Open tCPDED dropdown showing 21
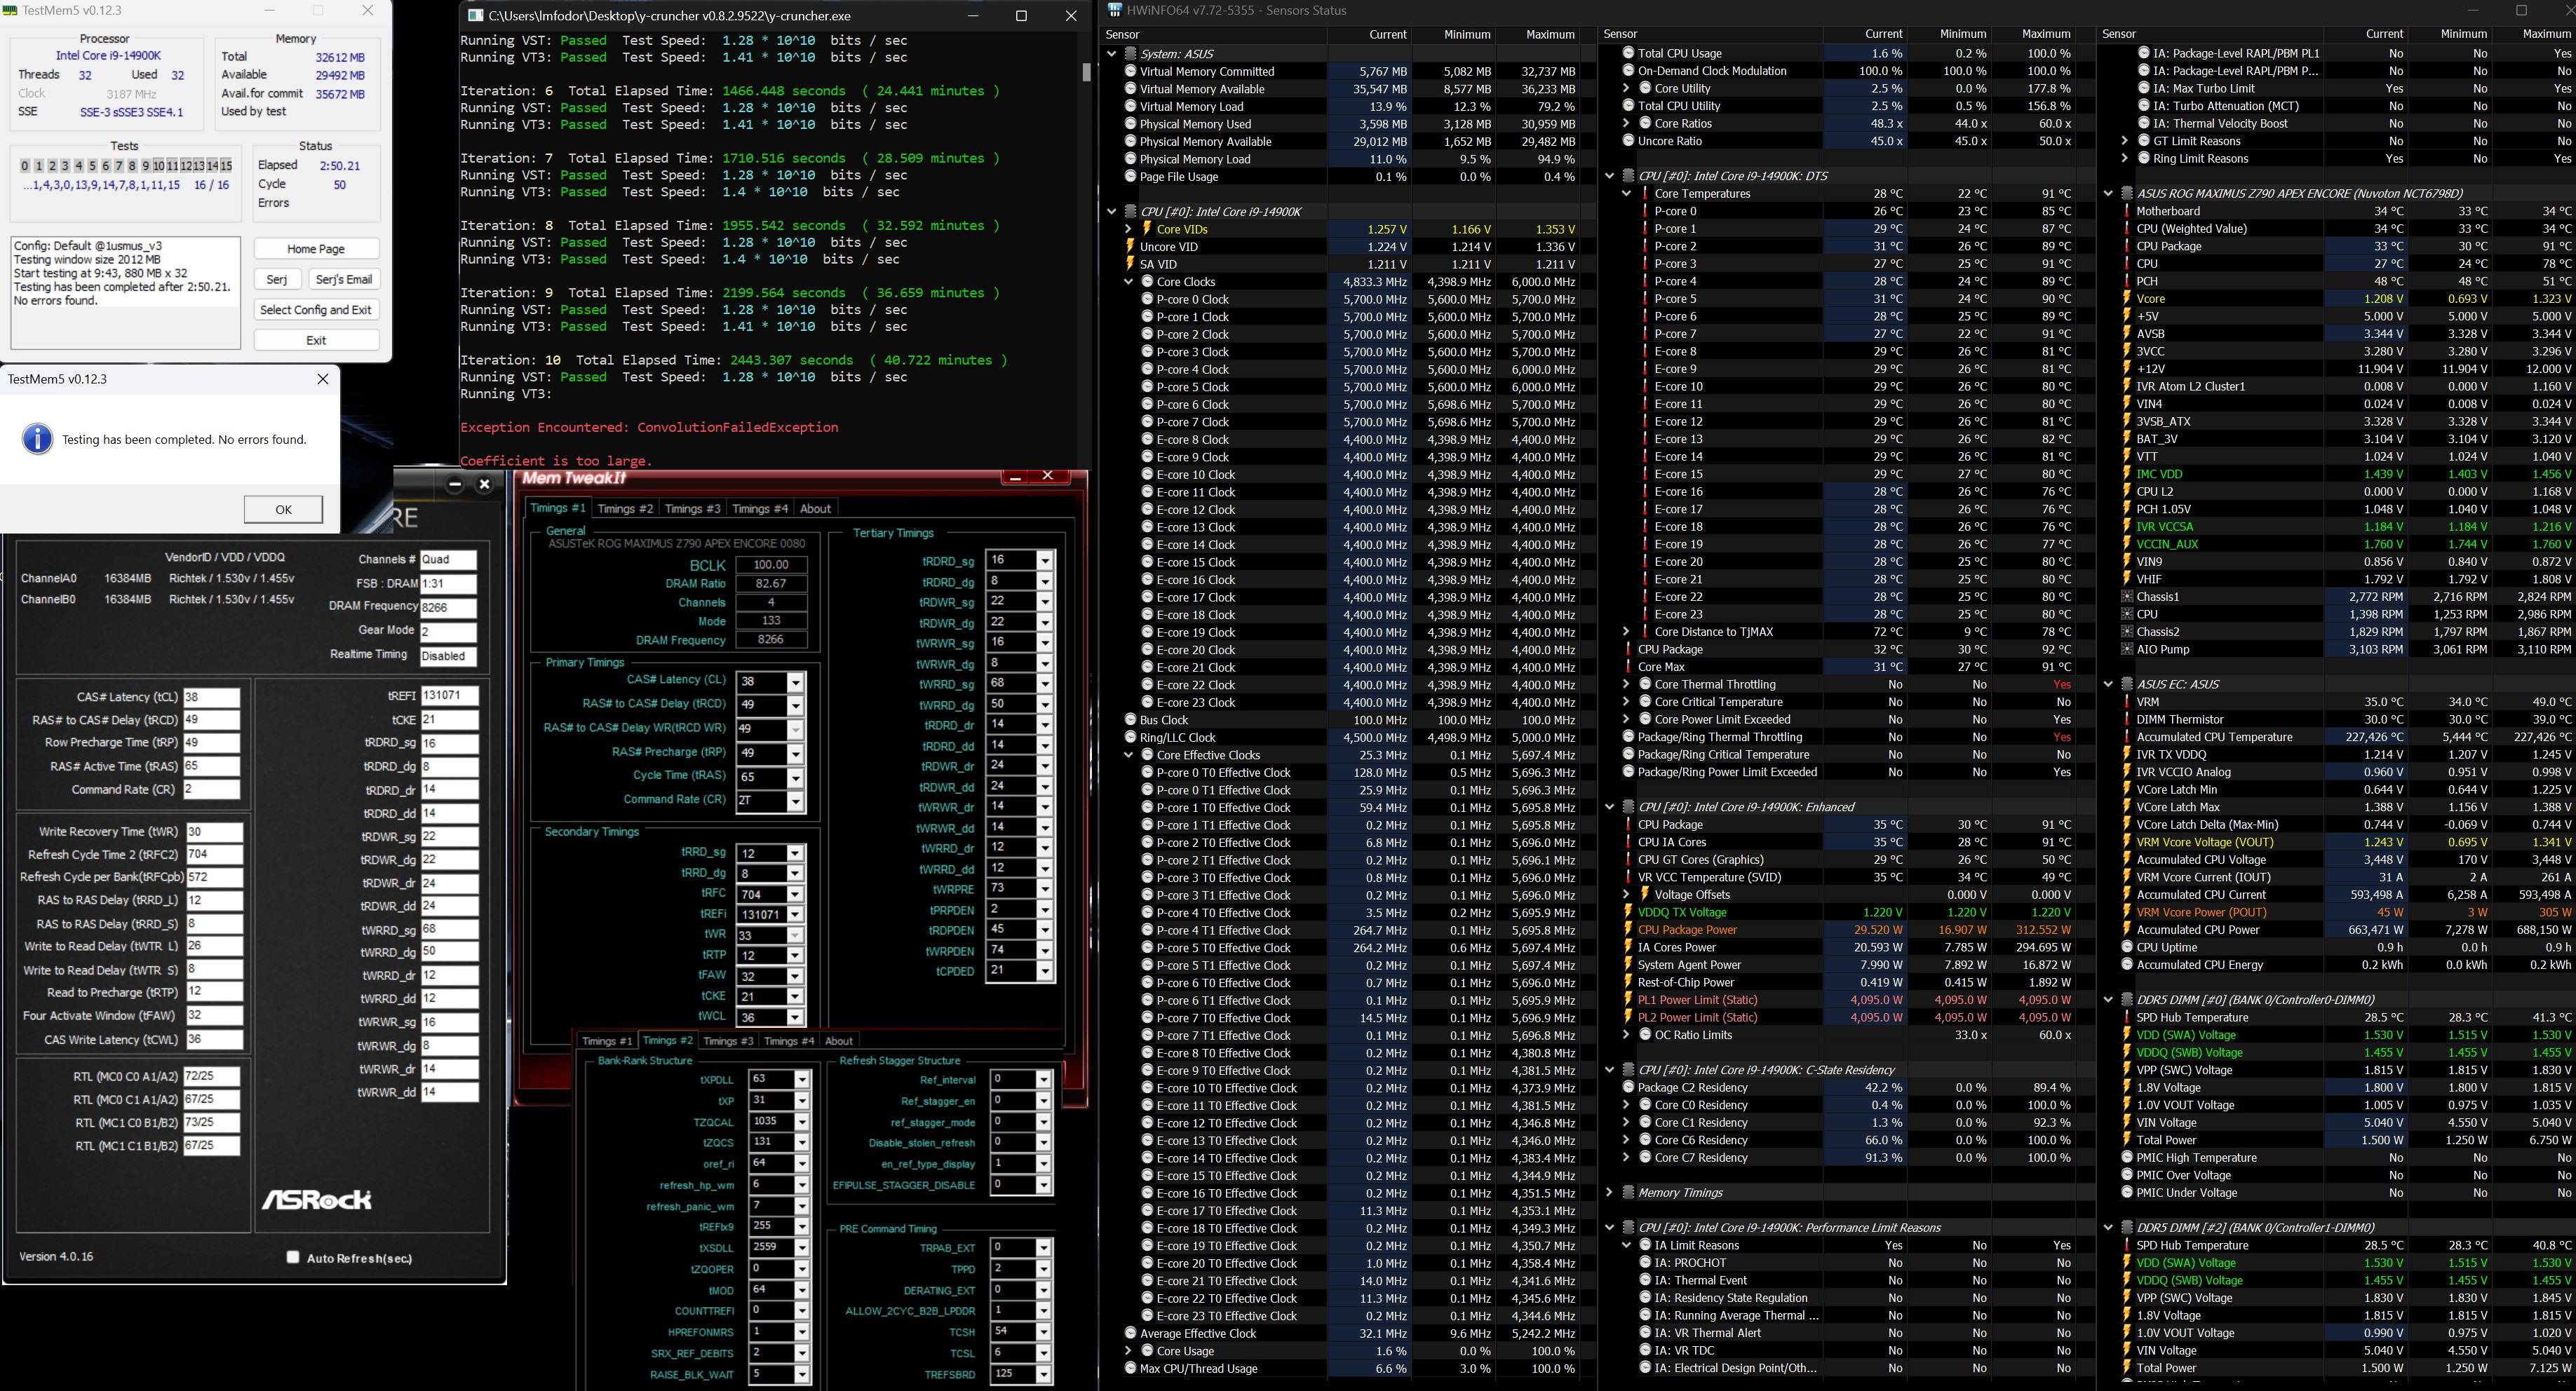Screen dimensions: 2576x1391 tap(1045, 972)
